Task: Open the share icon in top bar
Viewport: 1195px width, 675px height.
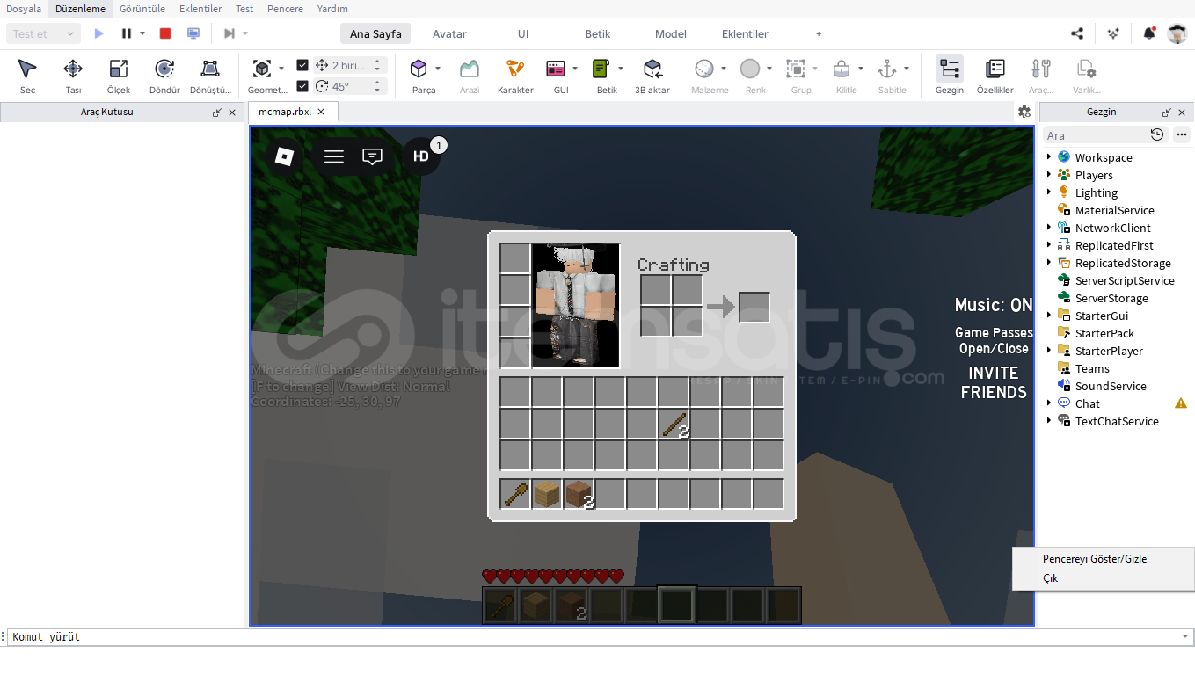Action: [x=1077, y=33]
